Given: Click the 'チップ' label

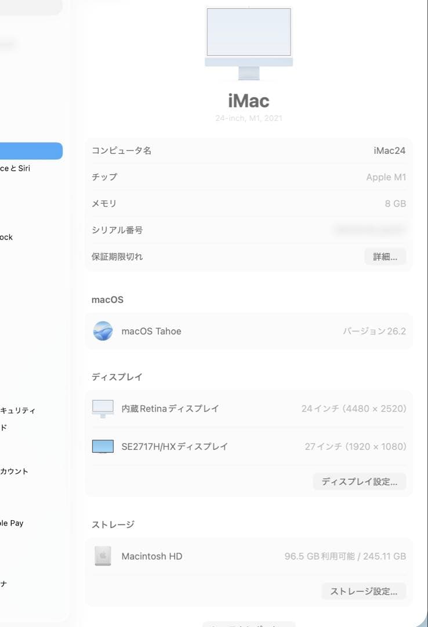Looking at the screenshot, I should [x=105, y=177].
